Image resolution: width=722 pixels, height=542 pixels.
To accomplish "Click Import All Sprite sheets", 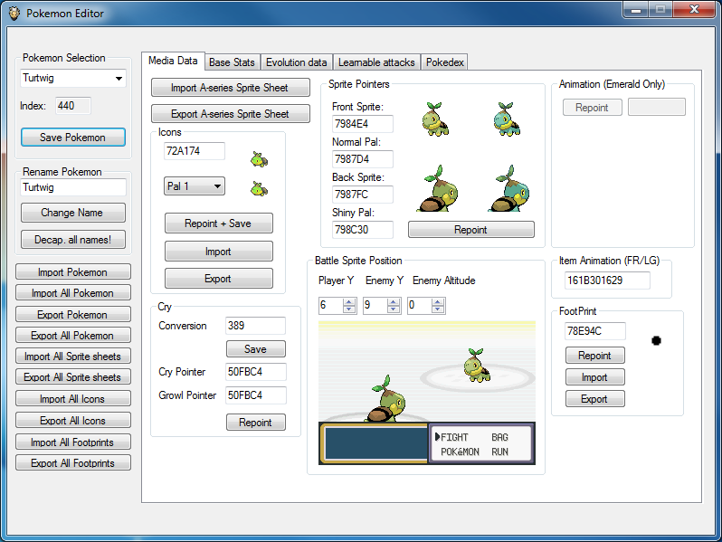I will point(72,357).
